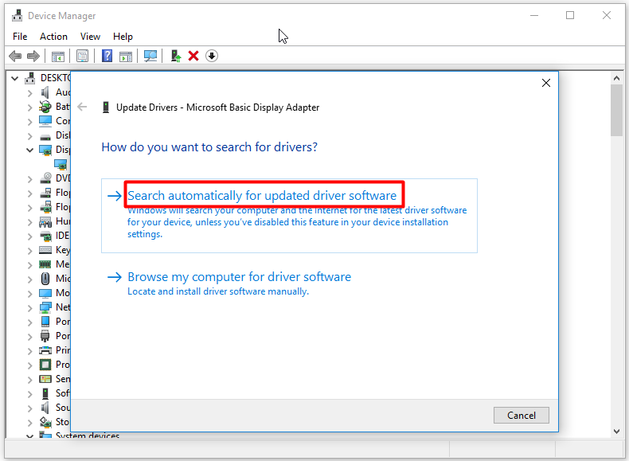Scan for hardware changes using monitor icon

point(150,56)
